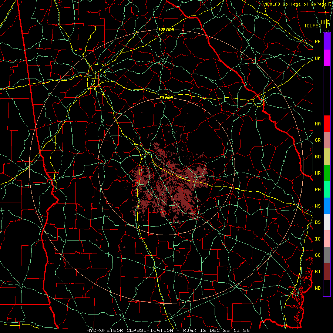The height and width of the screenshot is (333, 333).
Task: Click the BI legend label
Action: point(318,272)
